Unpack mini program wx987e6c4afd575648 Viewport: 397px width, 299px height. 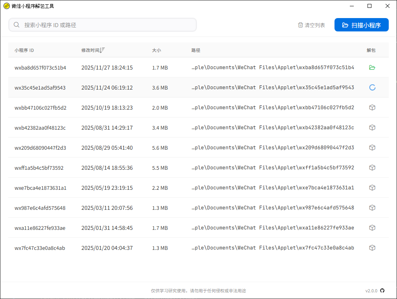tap(372, 208)
